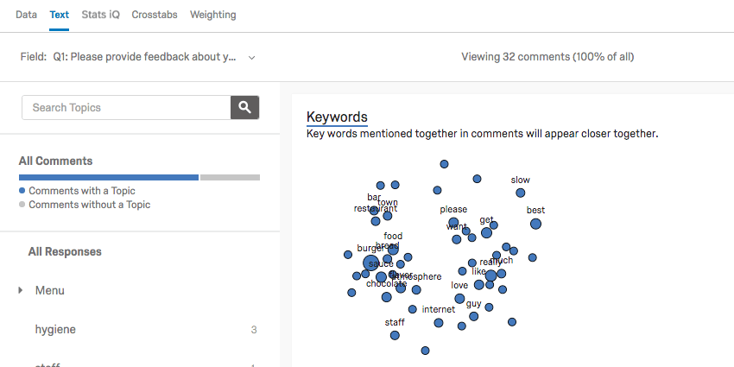Go to the Crosstabs tab
This screenshot has width=734, height=367.
(x=155, y=15)
